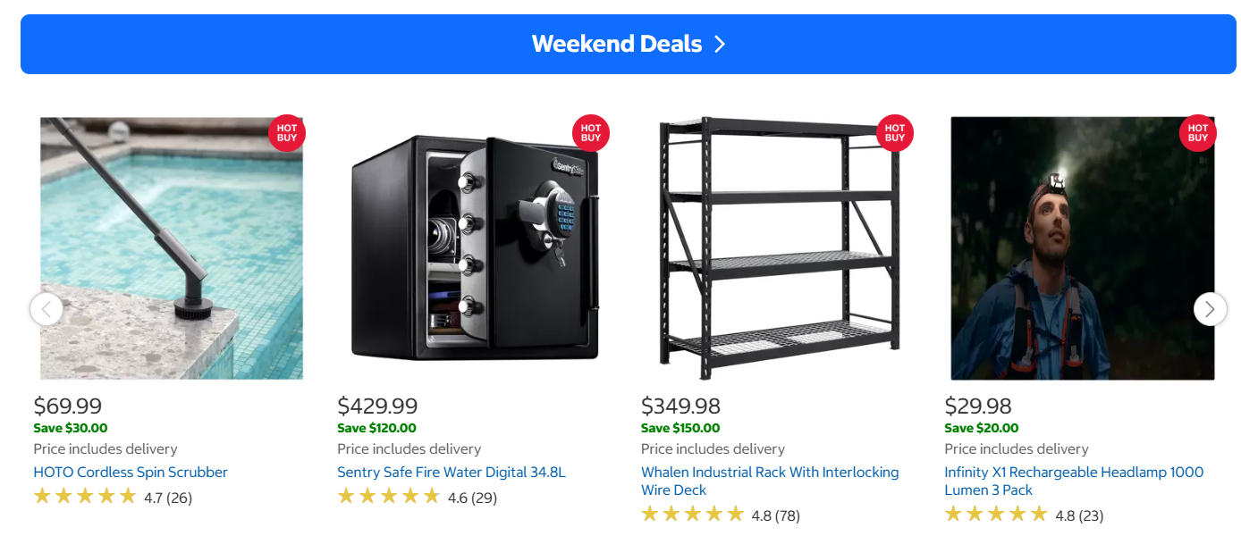Click Hot Buy badge on Whalen rack
Screen dimensions: 1241x536
(x=895, y=133)
